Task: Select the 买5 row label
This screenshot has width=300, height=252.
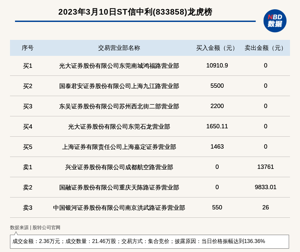Action: click(x=28, y=147)
